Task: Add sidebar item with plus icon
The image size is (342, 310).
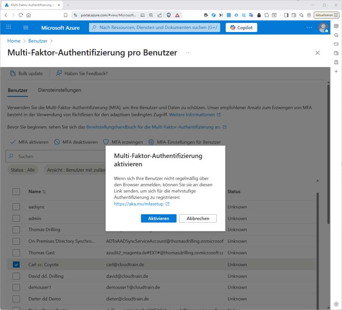Action: click(x=336, y=71)
